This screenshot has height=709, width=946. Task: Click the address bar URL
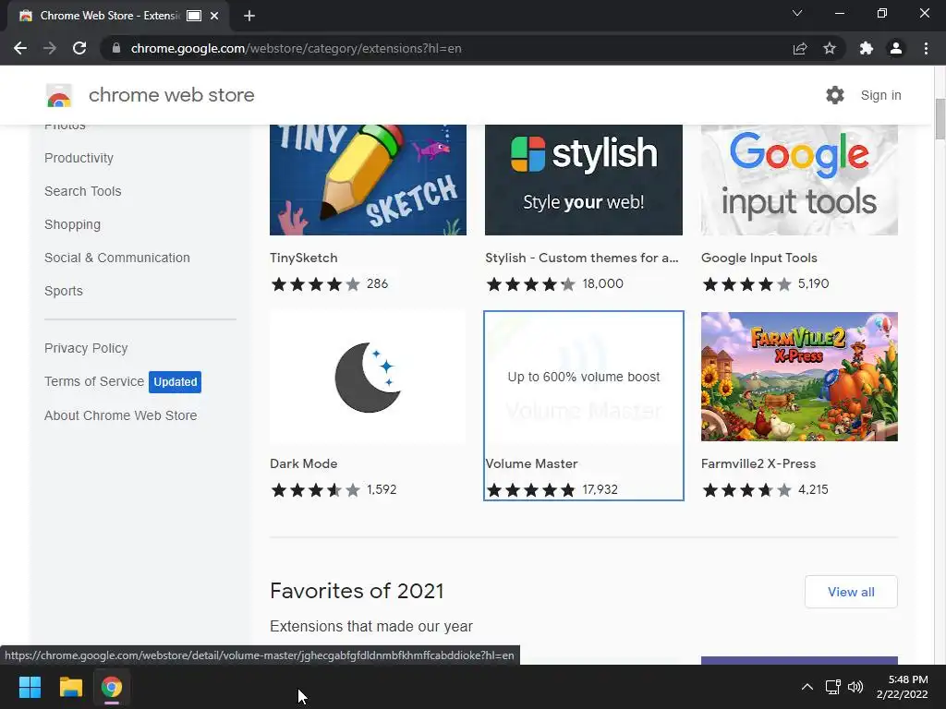(296, 48)
